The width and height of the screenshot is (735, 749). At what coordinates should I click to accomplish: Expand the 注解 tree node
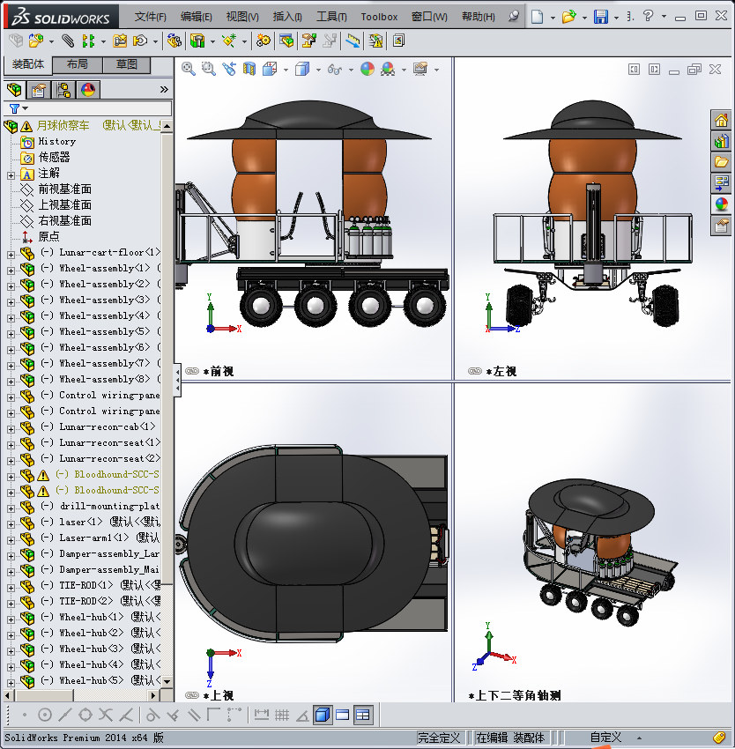11,175
